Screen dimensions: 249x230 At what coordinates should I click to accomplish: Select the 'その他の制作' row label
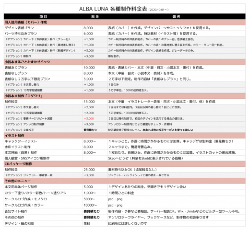(x=14, y=218)
